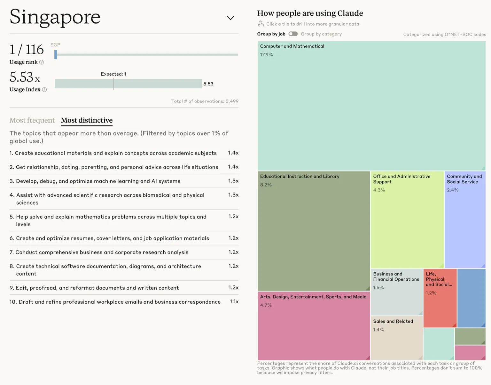Click the 'Total # of observations: 5,499' text
Viewport: 491px width, 385px height.
click(x=205, y=101)
